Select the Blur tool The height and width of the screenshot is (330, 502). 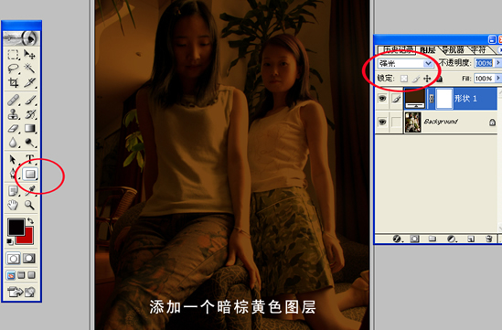[13, 143]
